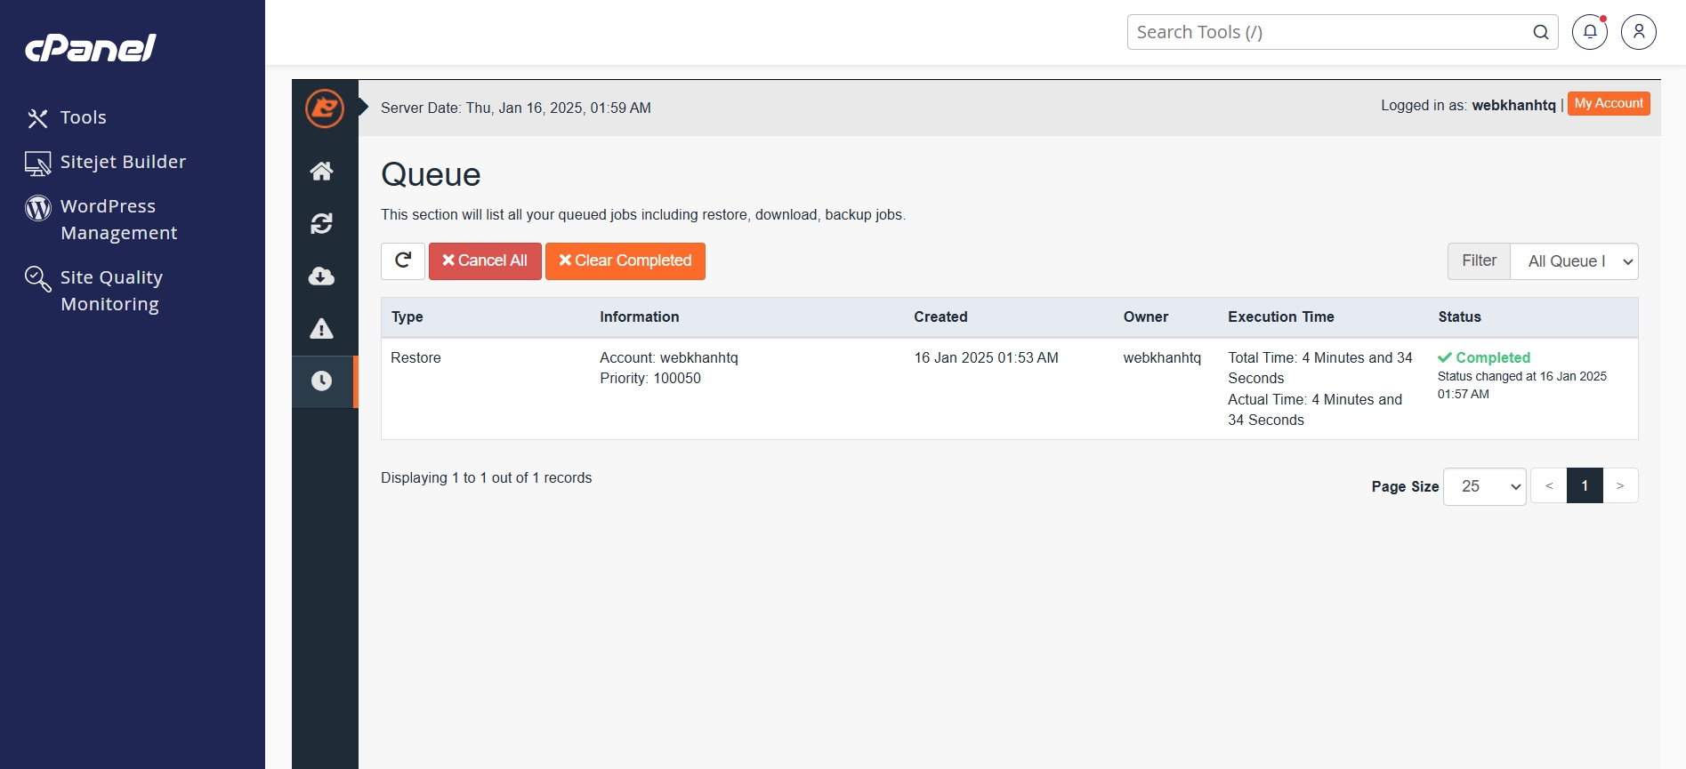Open the Page Size dropdown

[x=1484, y=486]
